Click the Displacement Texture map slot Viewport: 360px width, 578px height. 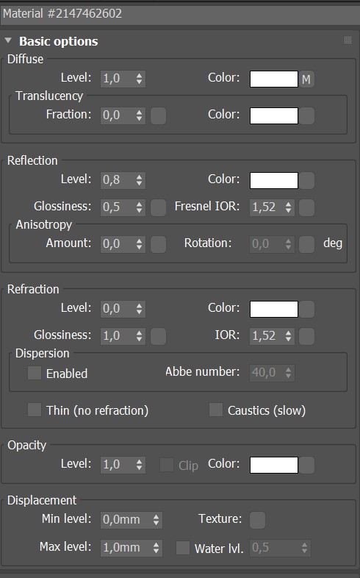[x=257, y=520]
